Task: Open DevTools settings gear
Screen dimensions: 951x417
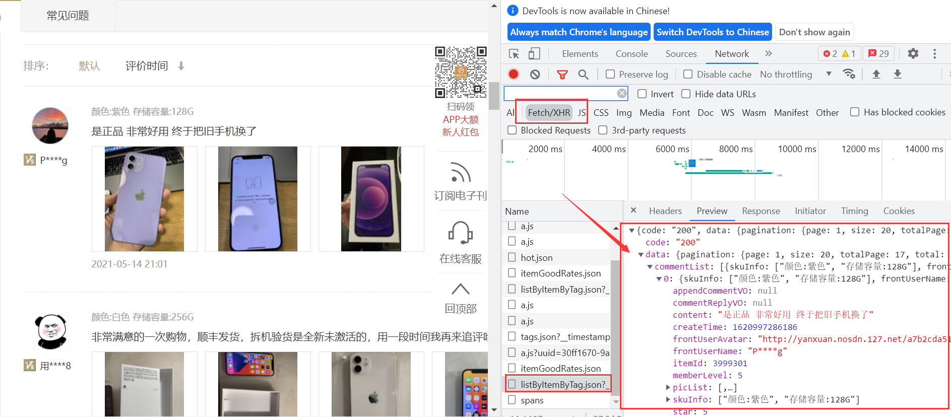Action: [913, 53]
